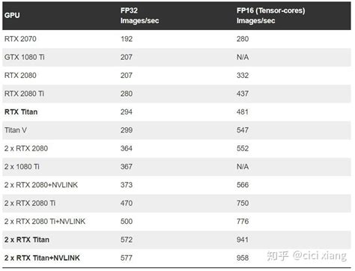This screenshot has height=271, width=355.
Task: Click the 2 x RTX 2080 Ti+NVLINK label
Action: [45, 222]
